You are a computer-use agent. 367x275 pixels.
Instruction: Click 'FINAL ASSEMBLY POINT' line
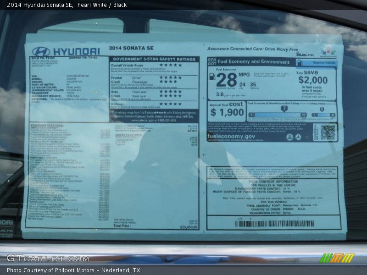point(282,205)
